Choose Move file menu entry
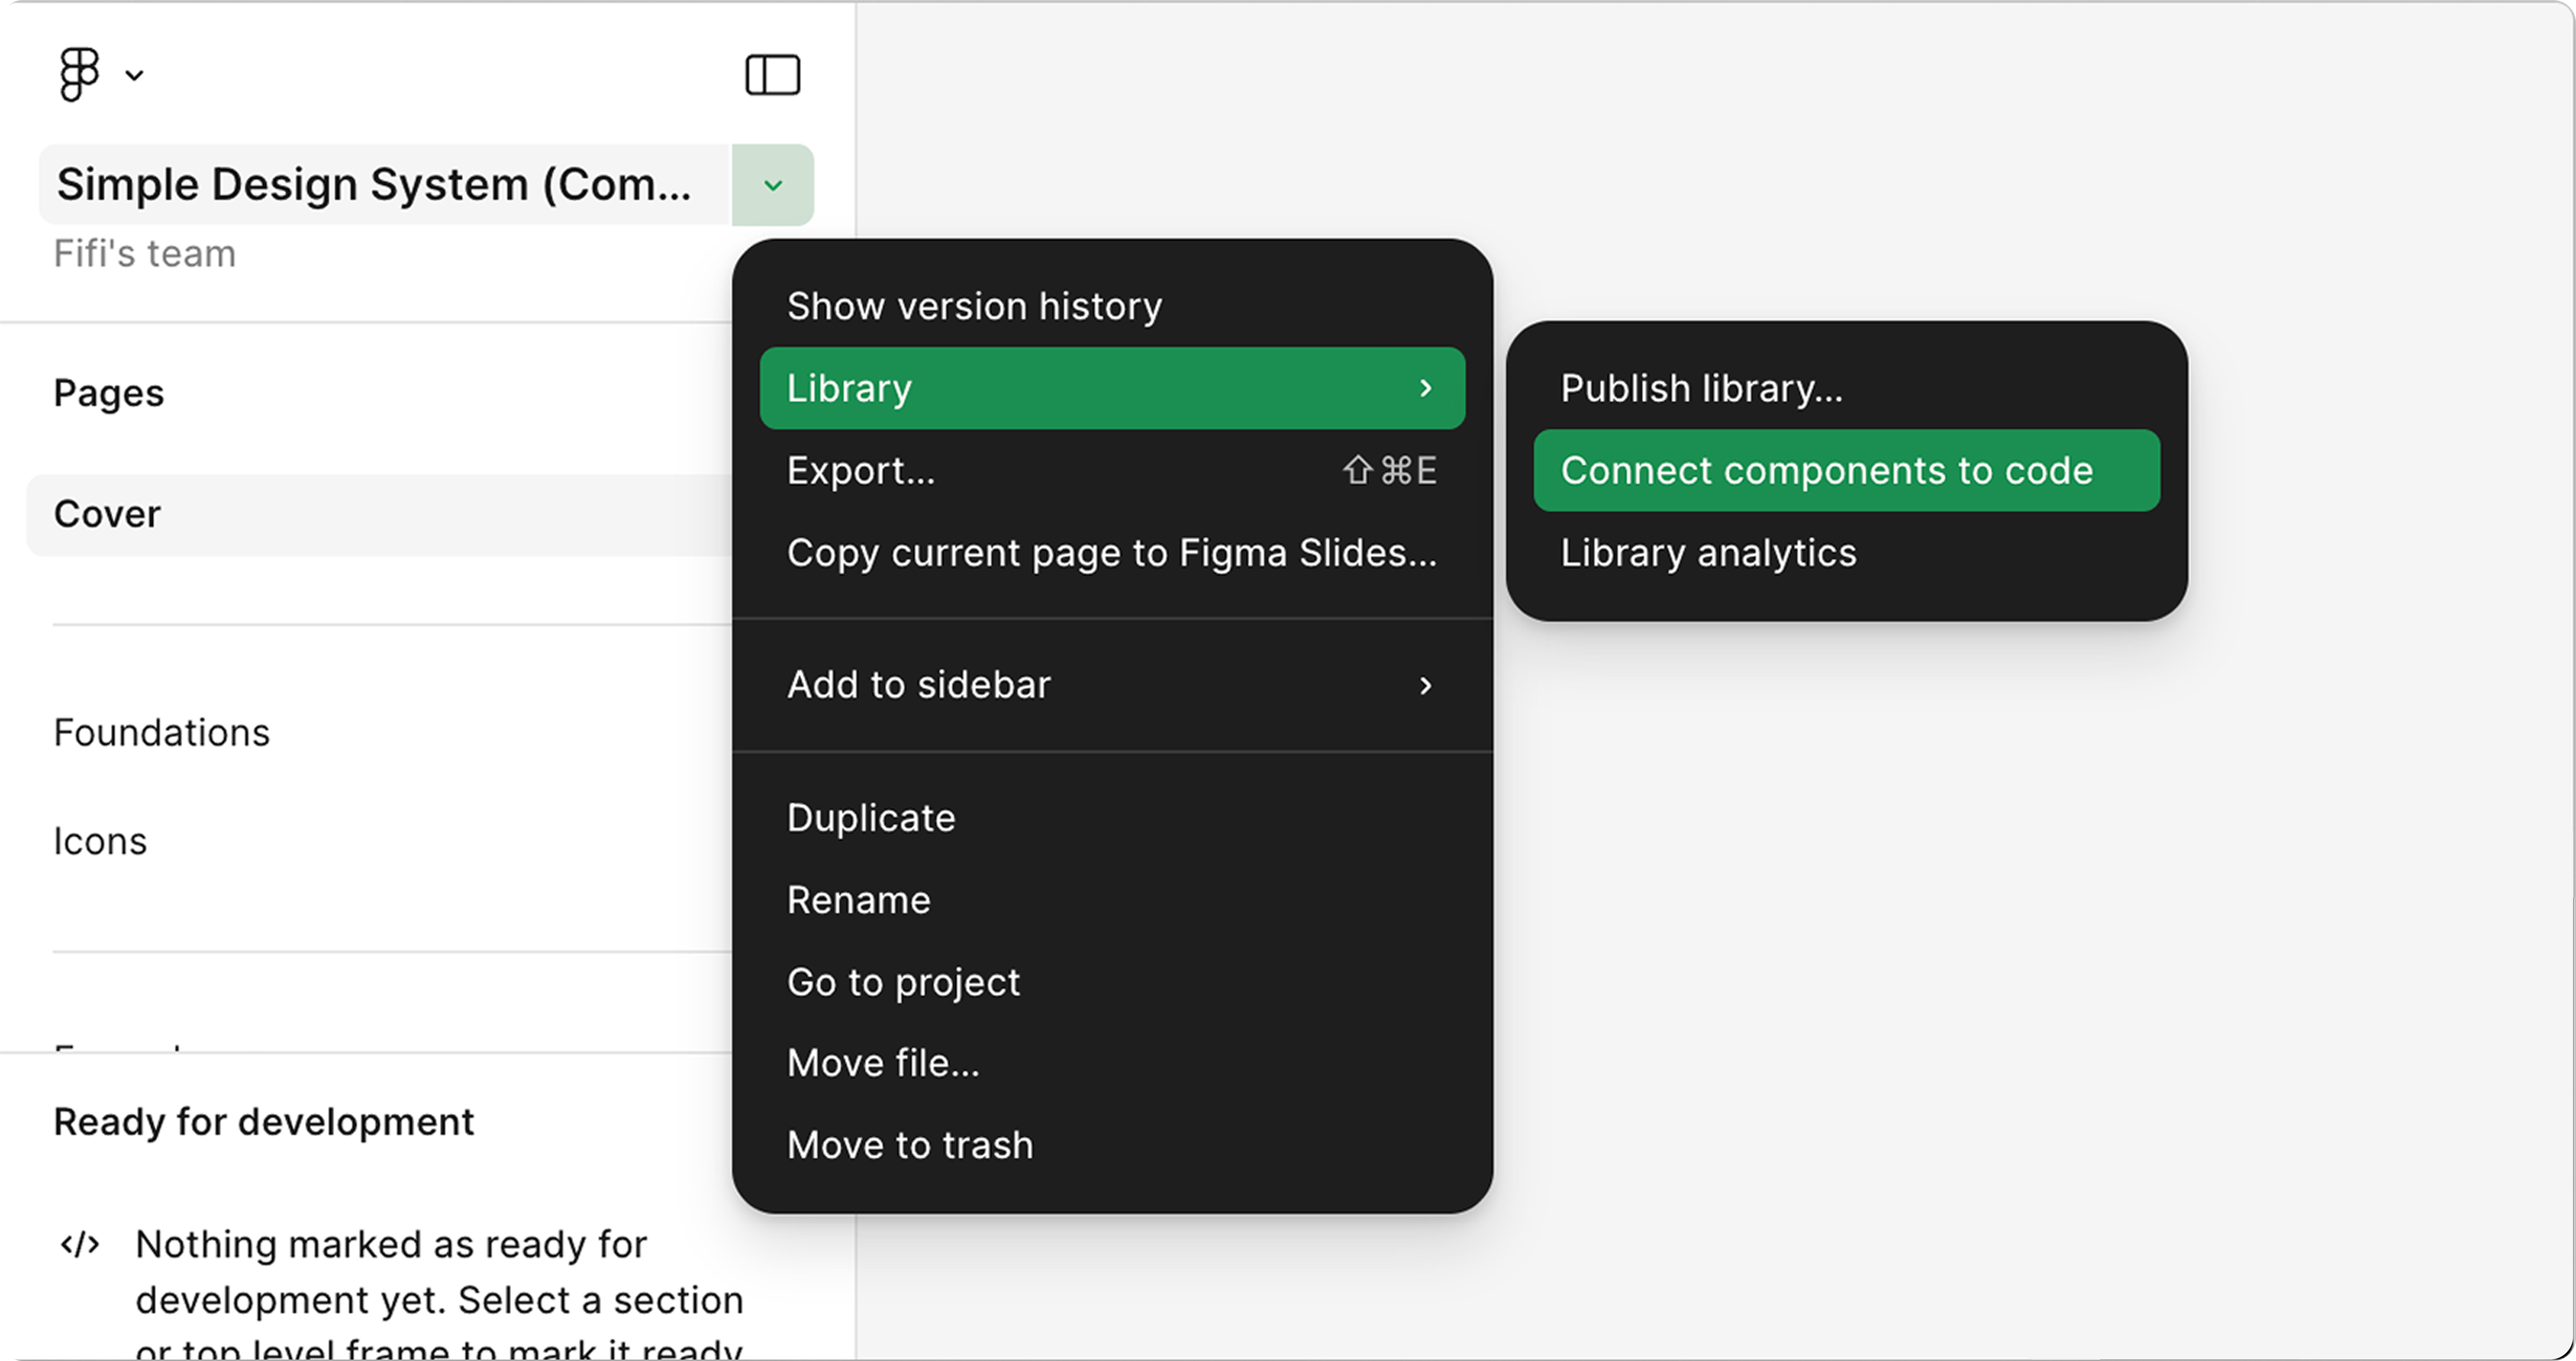The image size is (2576, 1361). tap(883, 1063)
